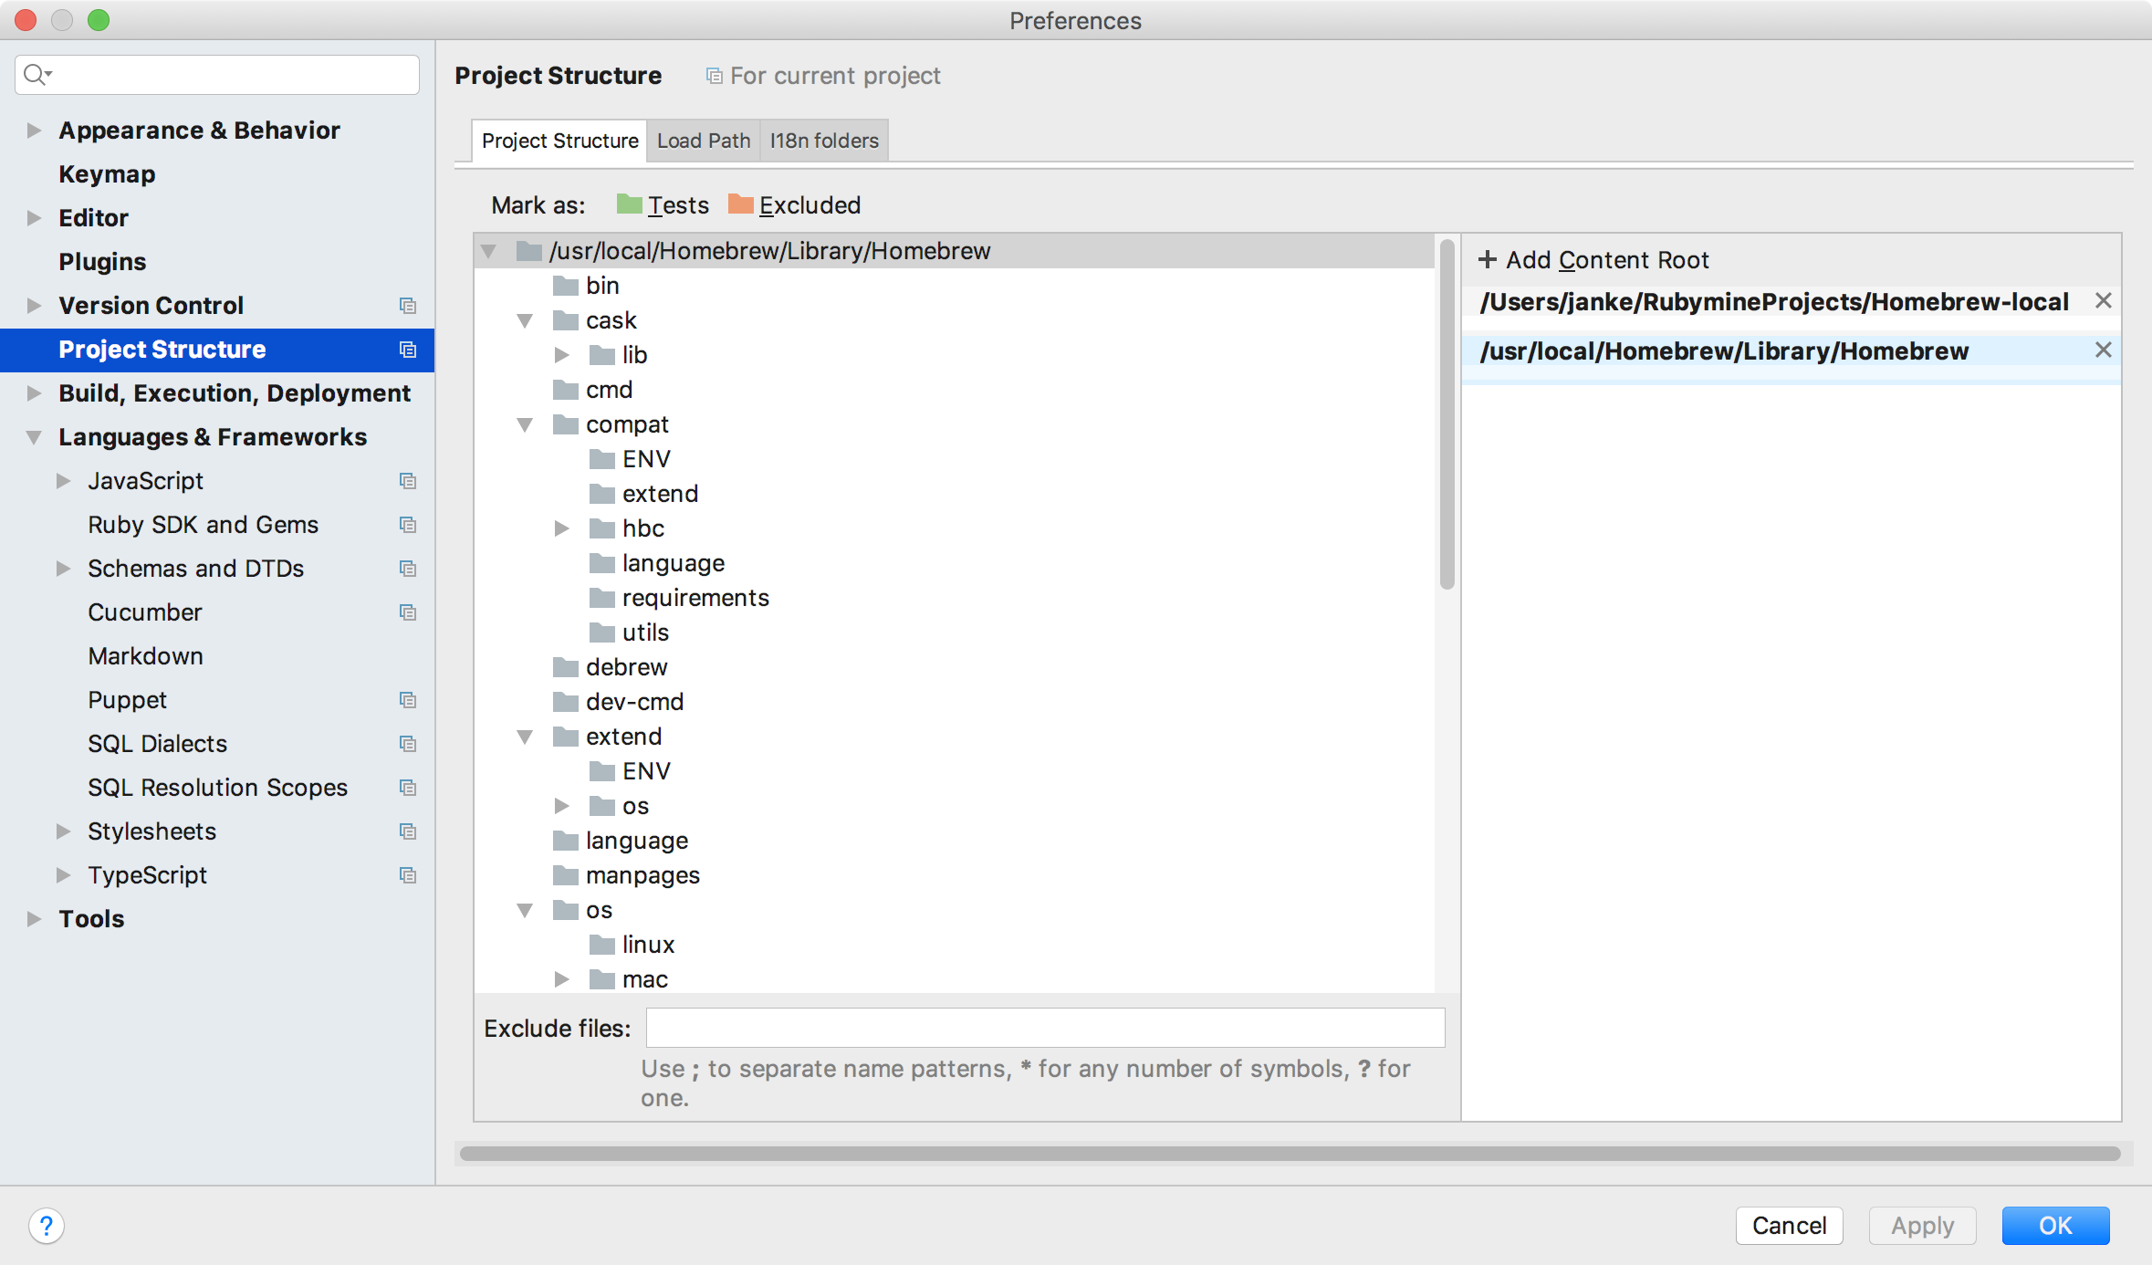This screenshot has width=2152, height=1265.
Task: Click the Cancel button
Action: (x=1789, y=1226)
